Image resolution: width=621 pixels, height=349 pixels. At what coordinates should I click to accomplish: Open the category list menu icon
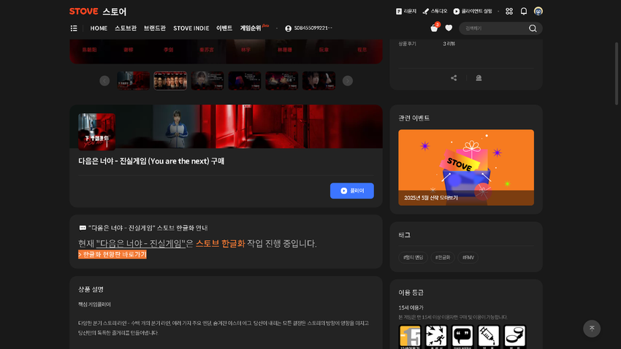click(x=74, y=28)
